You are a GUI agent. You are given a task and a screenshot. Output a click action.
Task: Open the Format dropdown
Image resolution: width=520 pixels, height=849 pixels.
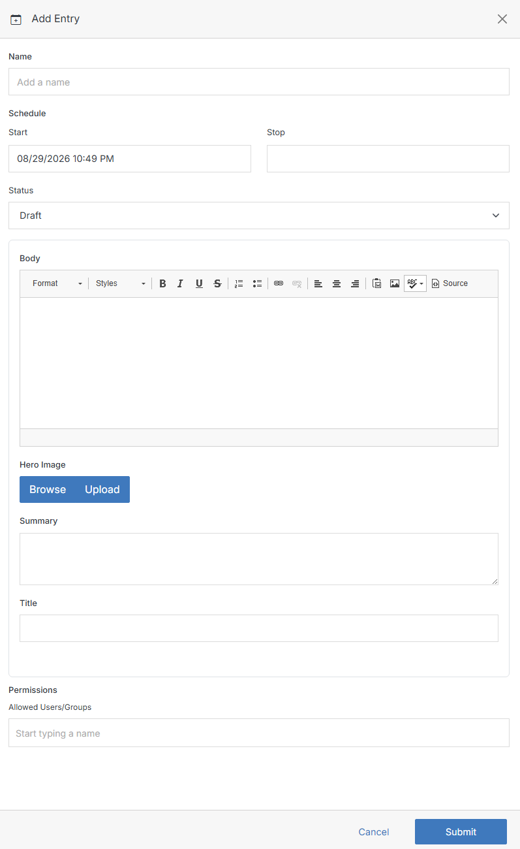tap(57, 283)
